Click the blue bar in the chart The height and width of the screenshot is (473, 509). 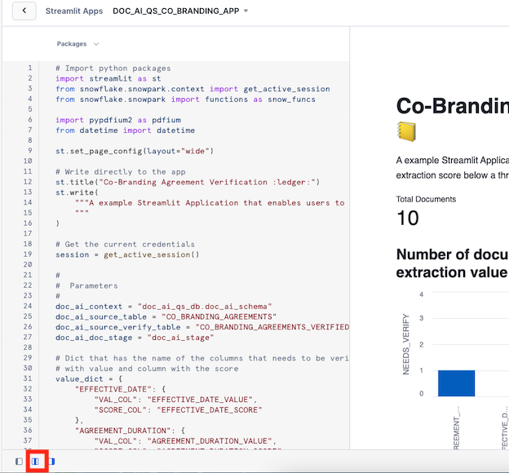[456, 382]
